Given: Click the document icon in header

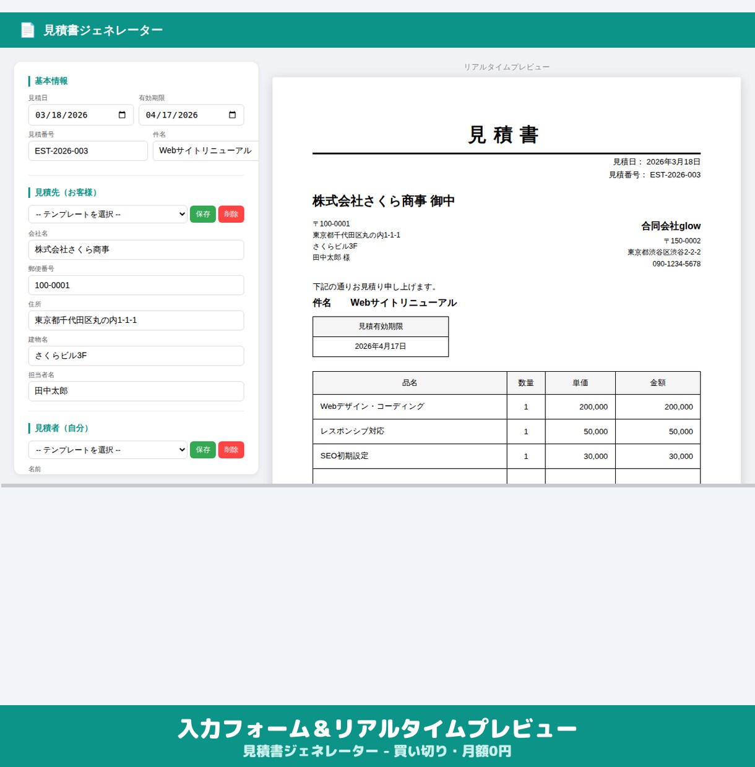Looking at the screenshot, I should click(28, 30).
